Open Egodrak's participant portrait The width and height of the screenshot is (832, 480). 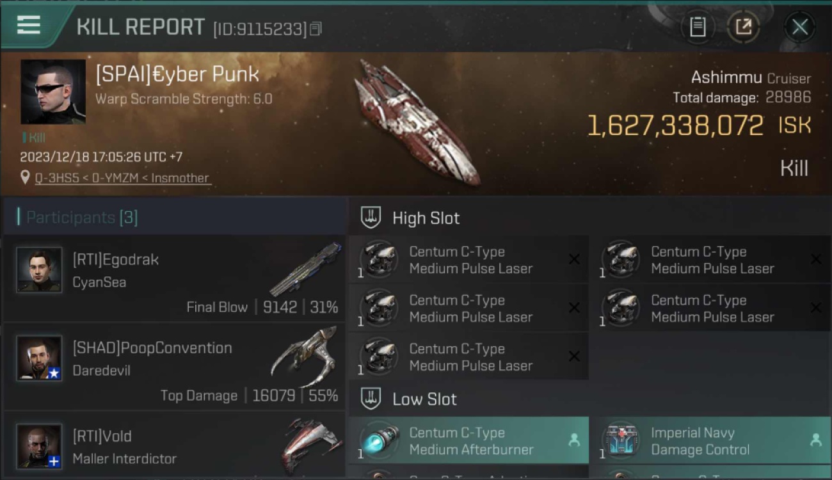[x=39, y=270]
